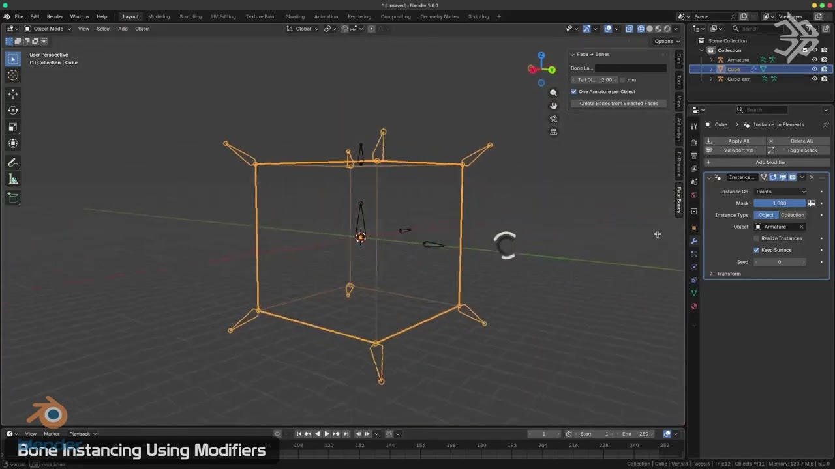Screen dimensions: 835x469
Task: Switch to the Sculpting workspace tab
Action: point(190,16)
